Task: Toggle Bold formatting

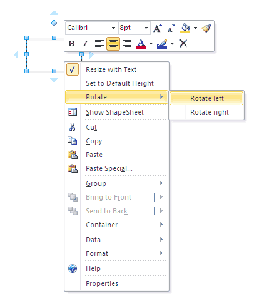Action: [71, 44]
